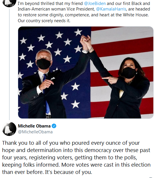Click the 'I'm beyond thrilled' text line

84,4
